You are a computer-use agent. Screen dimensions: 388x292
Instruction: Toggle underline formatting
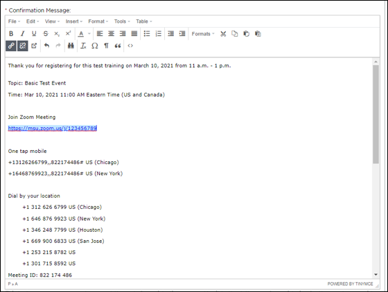[34, 34]
